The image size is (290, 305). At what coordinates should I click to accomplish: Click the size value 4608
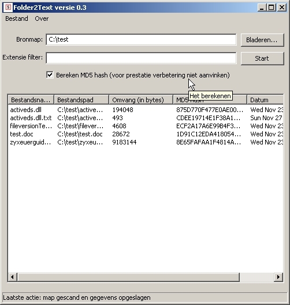tap(119, 126)
